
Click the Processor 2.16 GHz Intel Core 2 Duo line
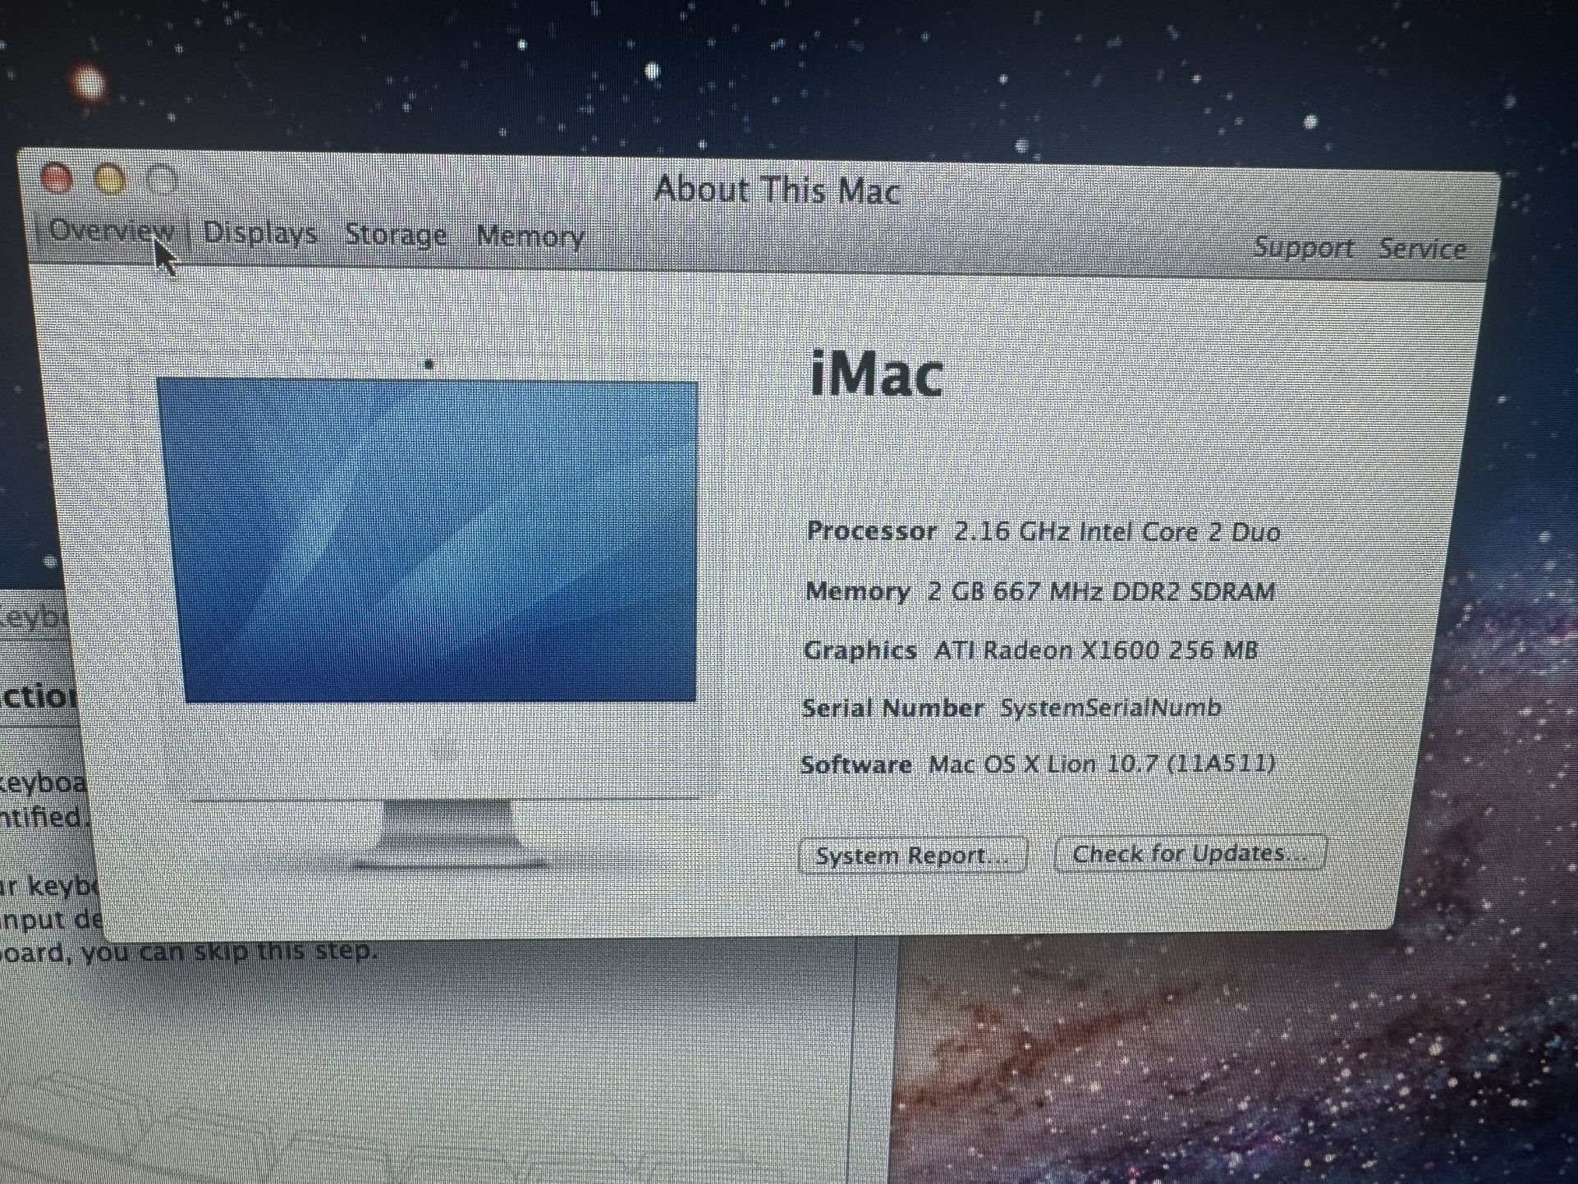1044,532
